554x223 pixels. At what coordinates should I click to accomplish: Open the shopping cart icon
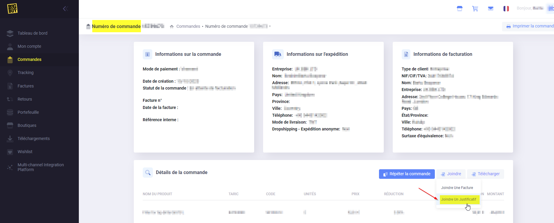point(475,9)
